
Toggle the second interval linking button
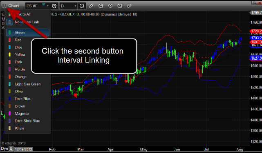5,6
